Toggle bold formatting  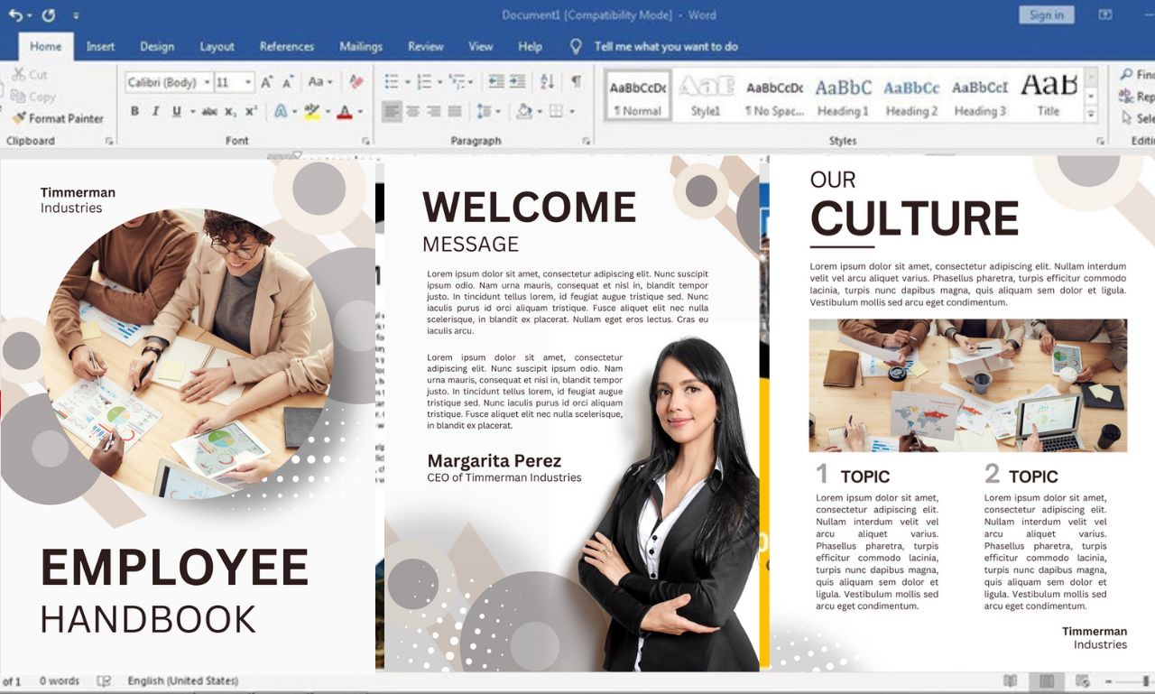click(x=134, y=110)
